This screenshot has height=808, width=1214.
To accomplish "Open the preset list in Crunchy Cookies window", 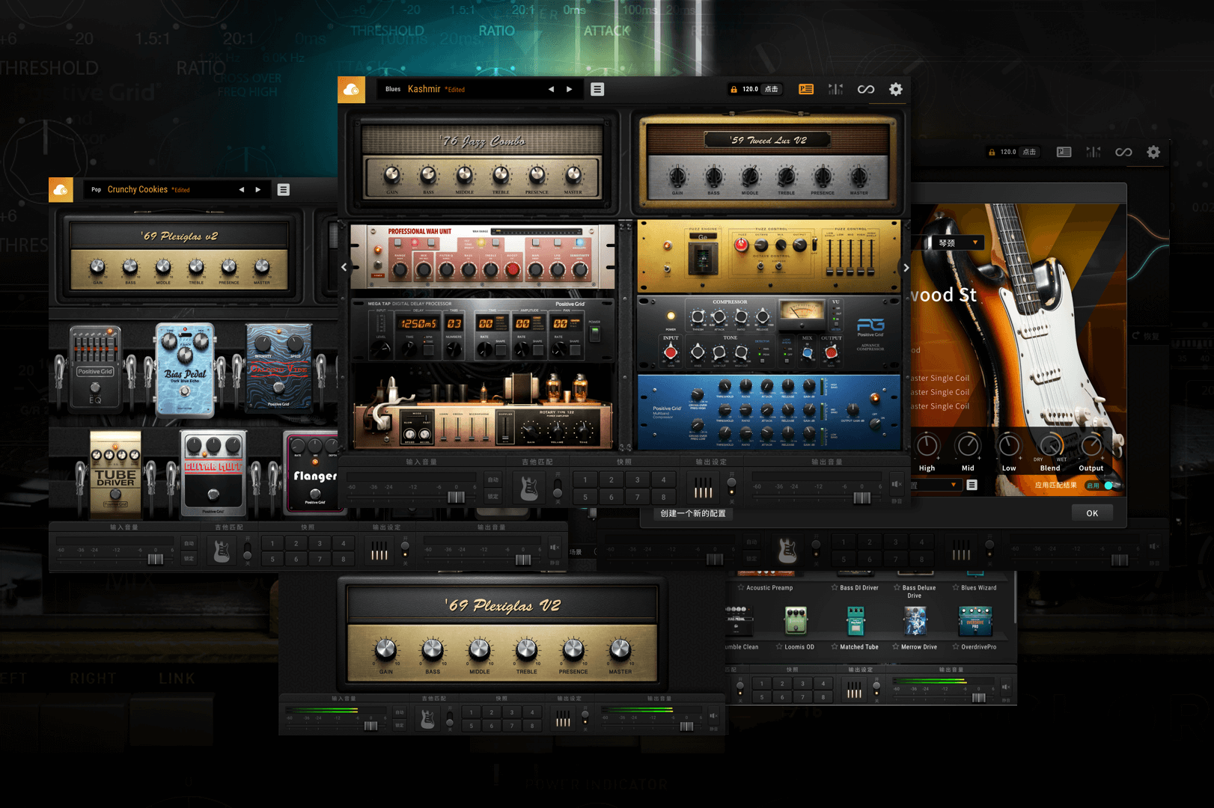I will point(283,190).
